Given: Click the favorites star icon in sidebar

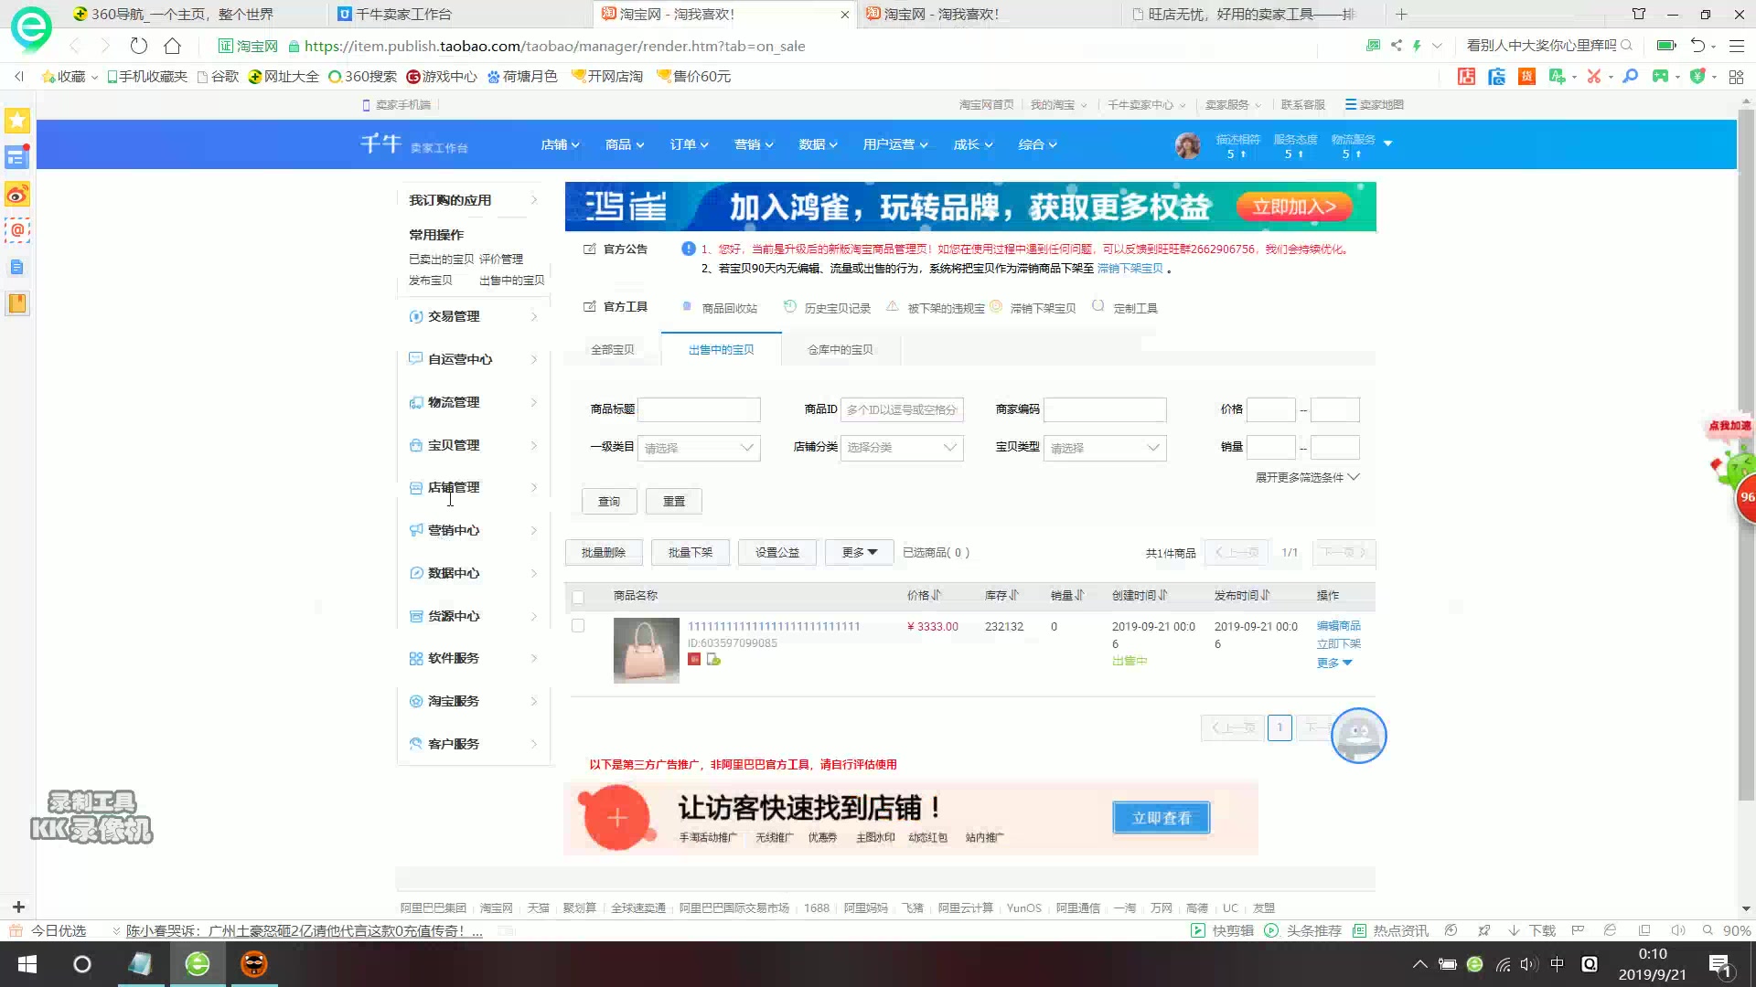Looking at the screenshot, I should 17,121.
